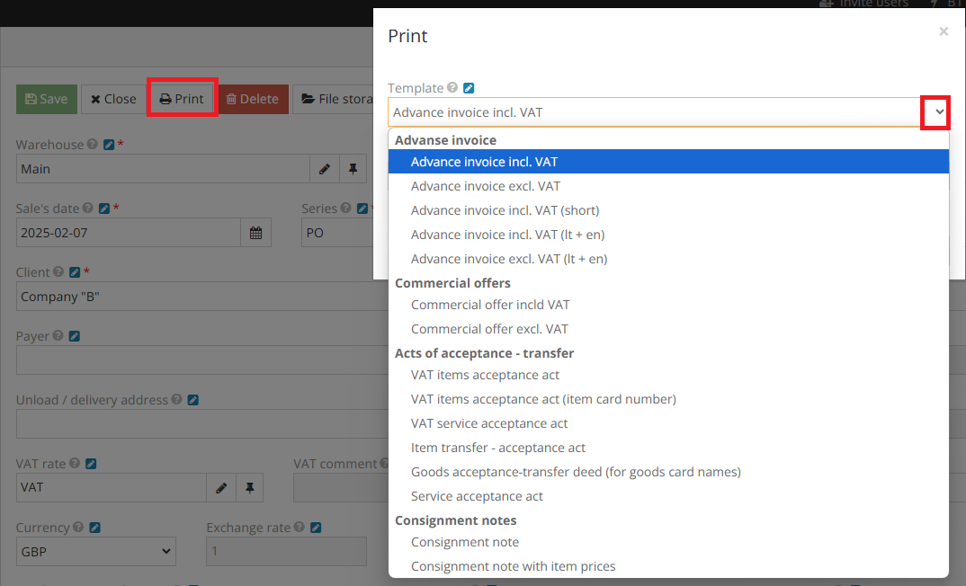Screen dimensions: 966x586
Task: Save the sale document
Action: [46, 99]
